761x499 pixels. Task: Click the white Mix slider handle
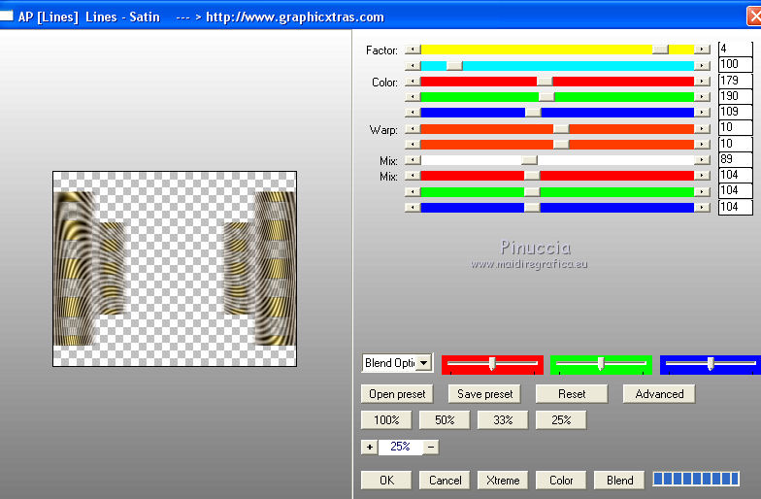(530, 159)
